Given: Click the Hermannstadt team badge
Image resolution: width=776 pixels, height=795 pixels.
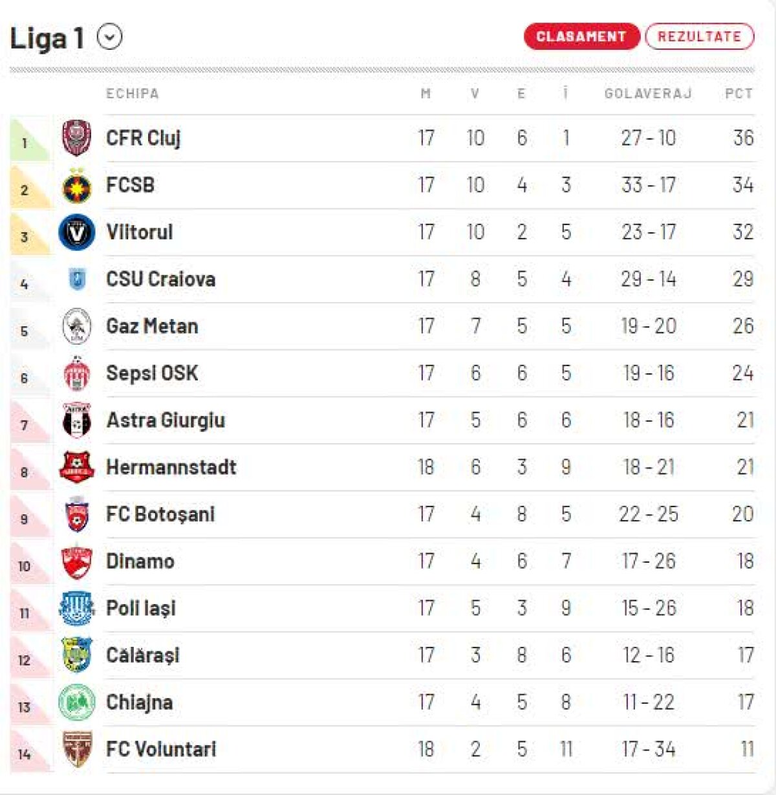Looking at the screenshot, I should 76,467.
